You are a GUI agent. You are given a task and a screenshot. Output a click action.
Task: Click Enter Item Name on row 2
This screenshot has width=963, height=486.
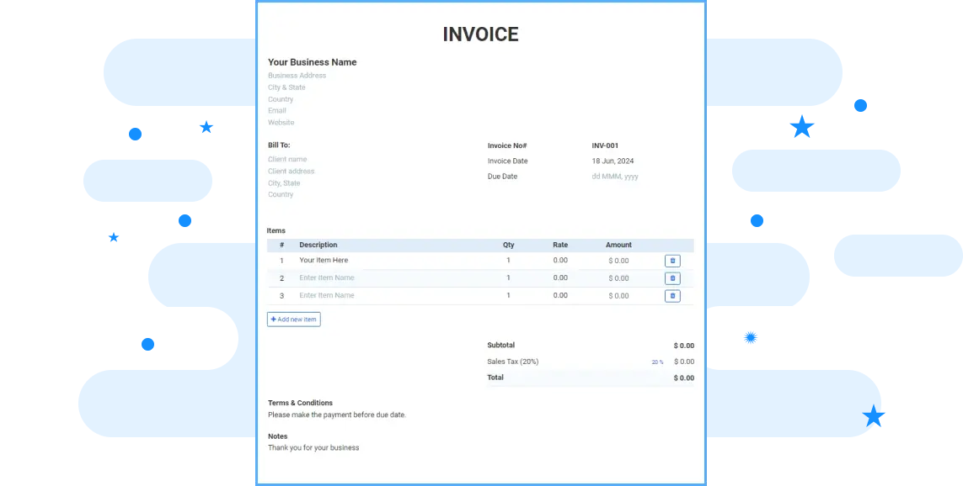tap(327, 277)
